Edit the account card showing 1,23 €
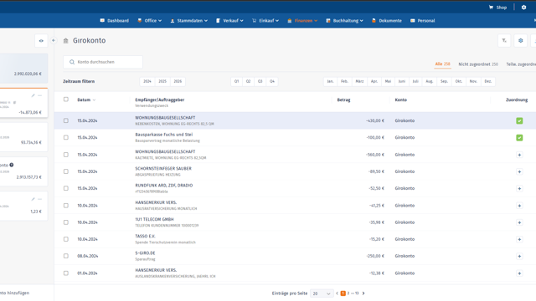This screenshot has width=536, height=301. coord(33,199)
